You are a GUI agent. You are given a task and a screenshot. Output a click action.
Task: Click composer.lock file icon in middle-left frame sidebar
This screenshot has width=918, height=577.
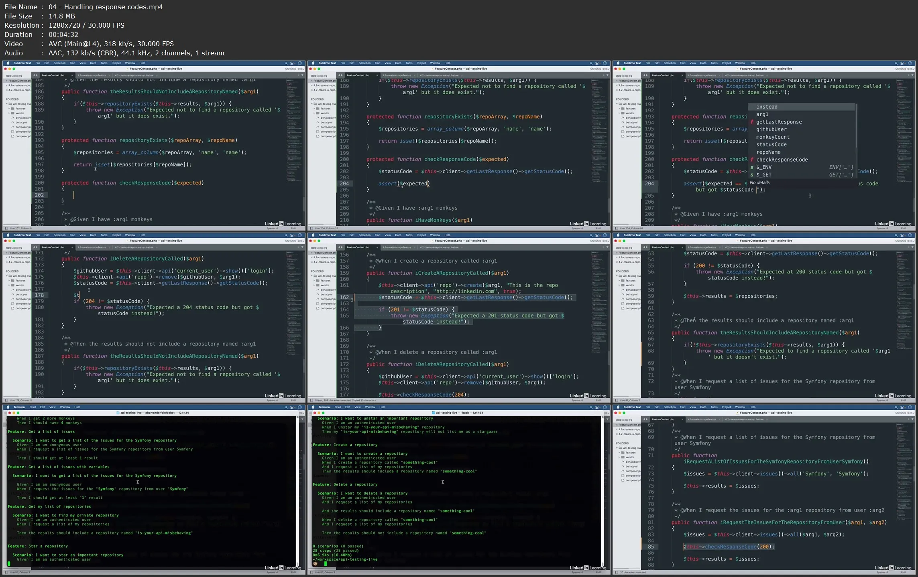(x=13, y=304)
